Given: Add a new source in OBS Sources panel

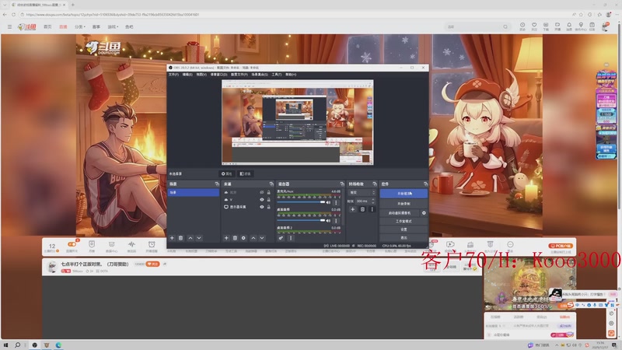Looking at the screenshot, I should coord(226,238).
